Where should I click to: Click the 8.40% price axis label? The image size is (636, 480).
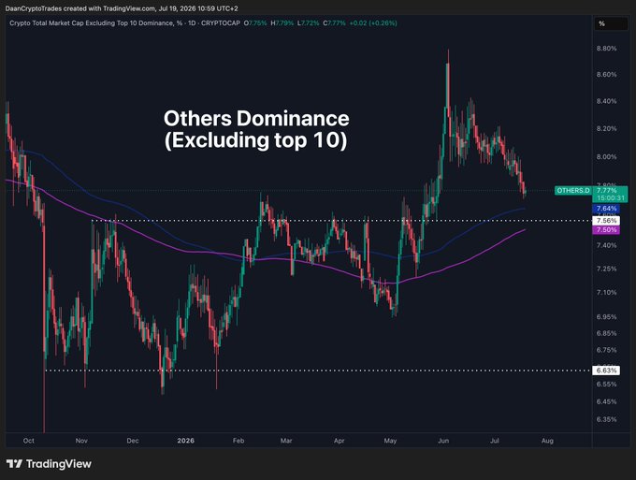pos(606,101)
